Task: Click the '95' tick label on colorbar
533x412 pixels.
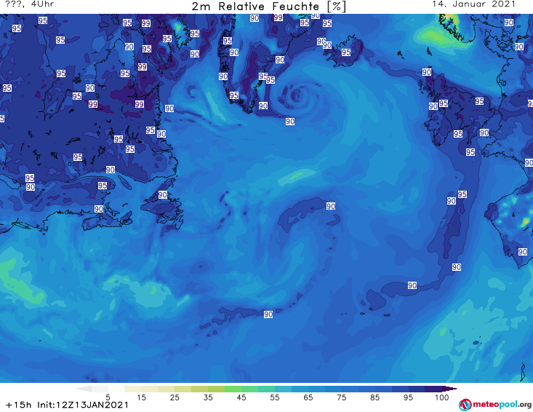Action: pyautogui.click(x=408, y=397)
